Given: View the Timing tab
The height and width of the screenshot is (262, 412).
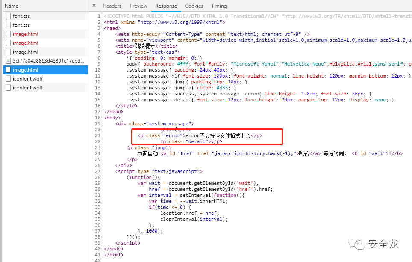Looking at the screenshot, I should click(x=219, y=6).
